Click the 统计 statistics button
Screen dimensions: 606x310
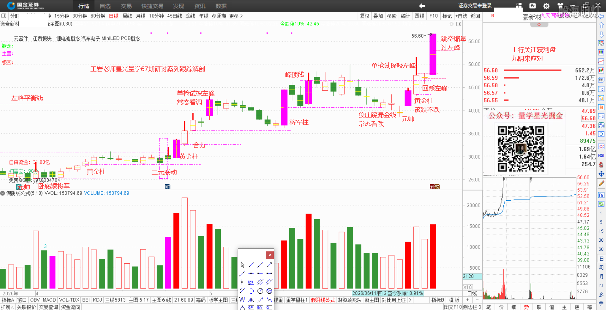coord(405,16)
